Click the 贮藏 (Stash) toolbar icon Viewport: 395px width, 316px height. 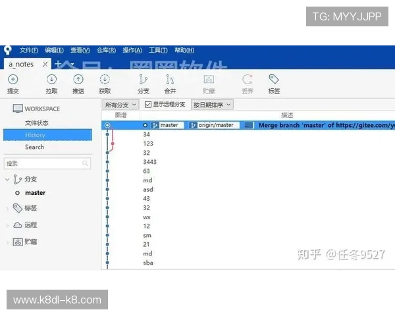(209, 80)
